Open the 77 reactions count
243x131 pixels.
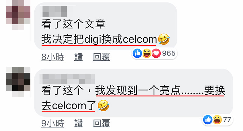coord(227,119)
